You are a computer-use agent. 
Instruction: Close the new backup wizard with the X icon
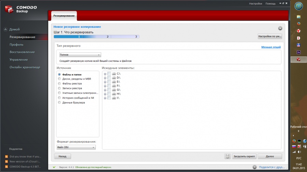pyautogui.click(x=280, y=28)
